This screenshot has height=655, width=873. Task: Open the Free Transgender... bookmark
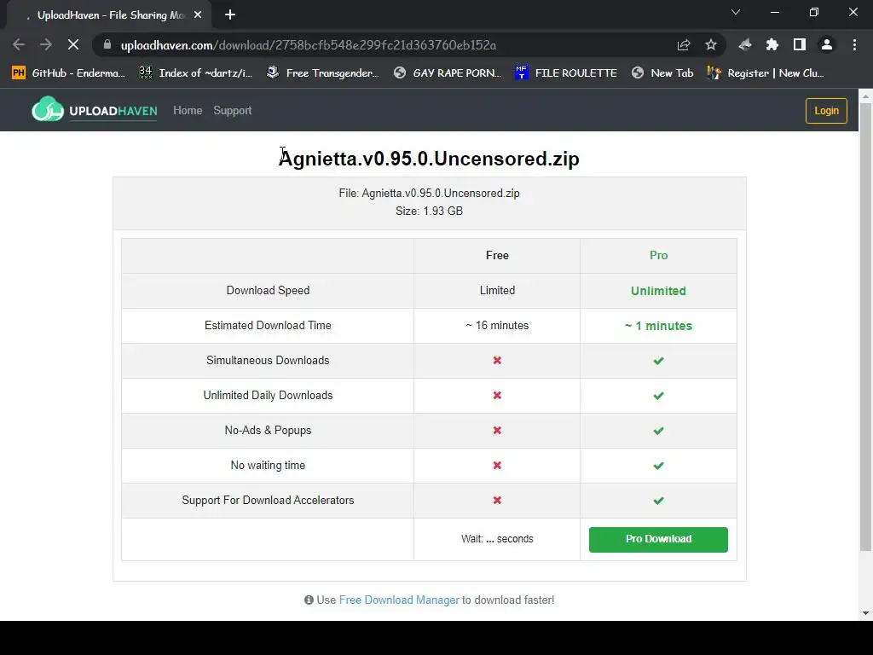[323, 73]
